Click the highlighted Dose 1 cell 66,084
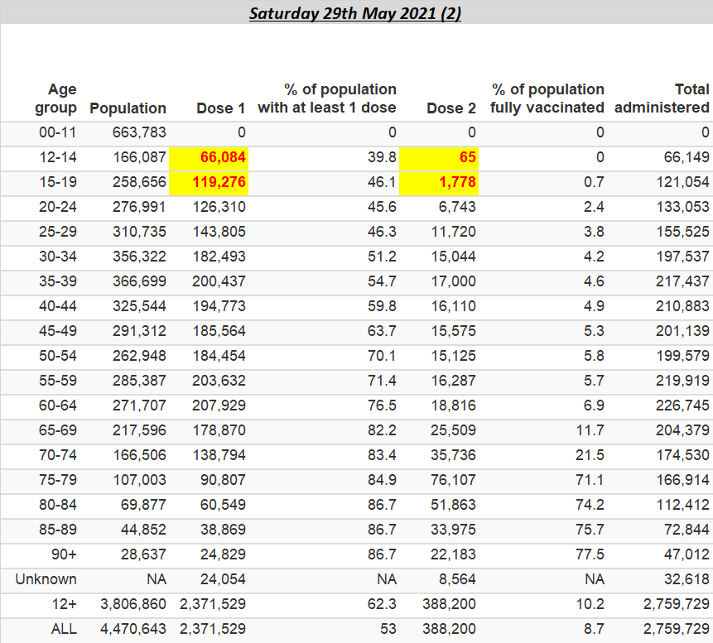This screenshot has width=713, height=643. click(209, 158)
